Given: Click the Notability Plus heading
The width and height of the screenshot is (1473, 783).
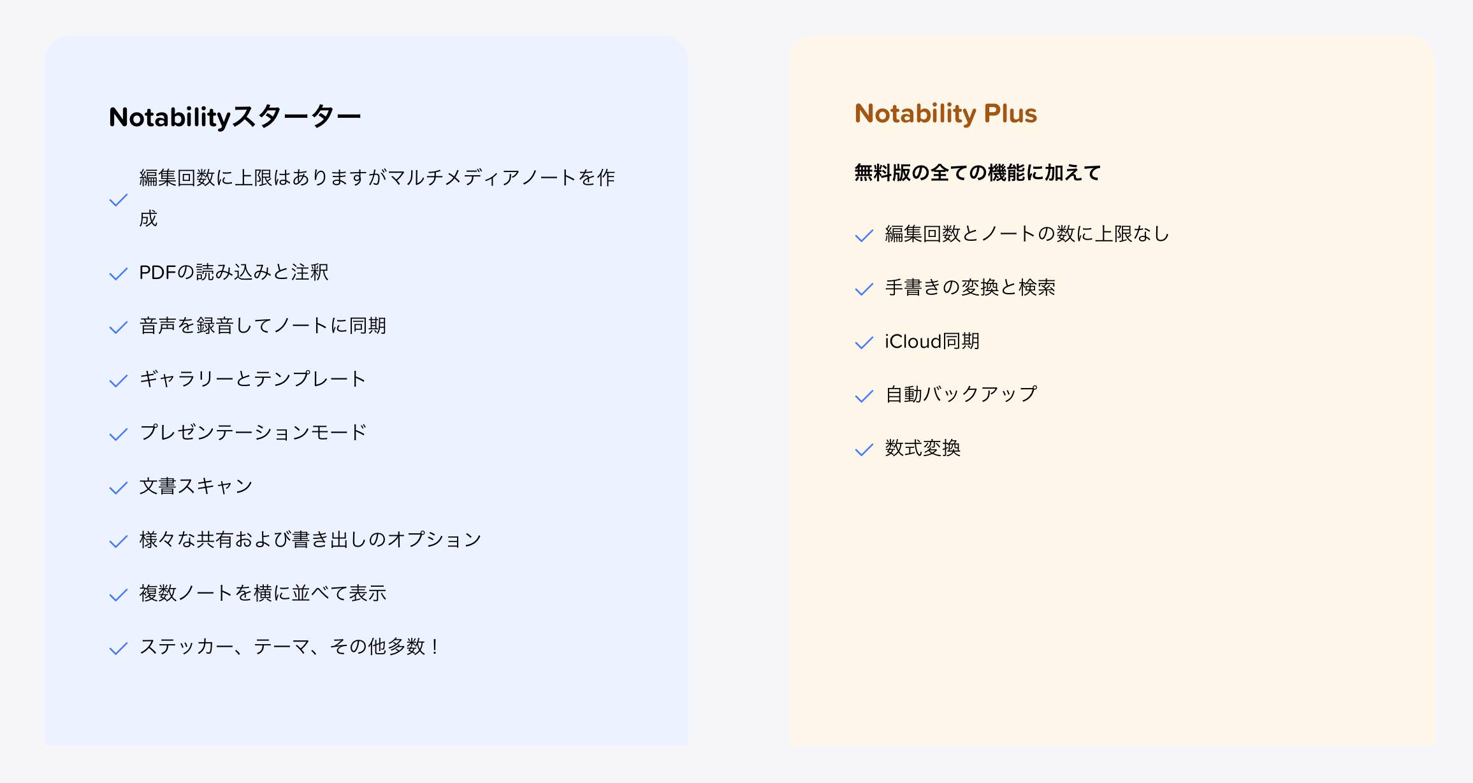Looking at the screenshot, I should click(946, 114).
